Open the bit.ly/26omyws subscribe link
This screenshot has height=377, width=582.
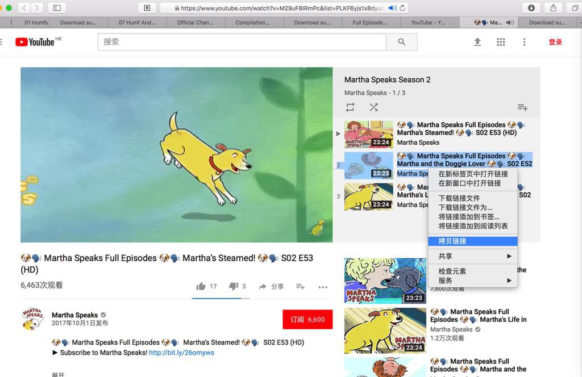point(181,353)
